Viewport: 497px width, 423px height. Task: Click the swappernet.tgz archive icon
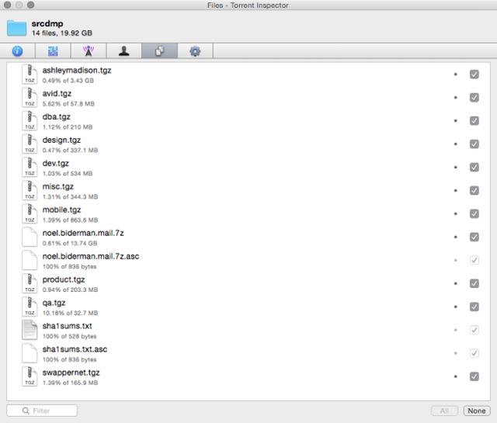click(x=30, y=376)
